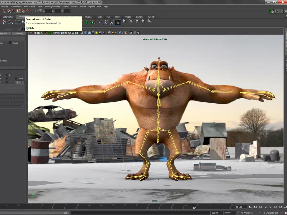The width and height of the screenshot is (287, 215).
Task: Open the Solvers menu
Action: pyautogui.click(x=74, y=7)
